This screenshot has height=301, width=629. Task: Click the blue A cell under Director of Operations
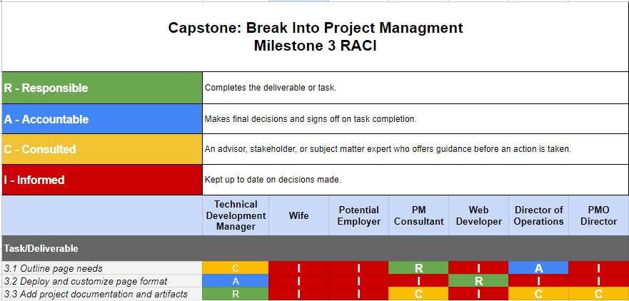pyautogui.click(x=538, y=268)
